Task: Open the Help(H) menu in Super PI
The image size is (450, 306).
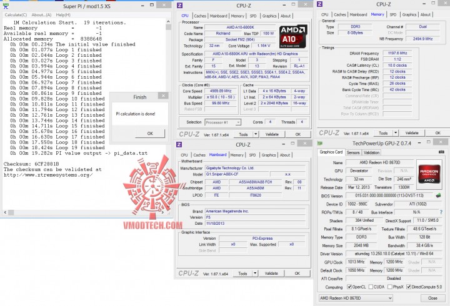Action: (x=63, y=14)
